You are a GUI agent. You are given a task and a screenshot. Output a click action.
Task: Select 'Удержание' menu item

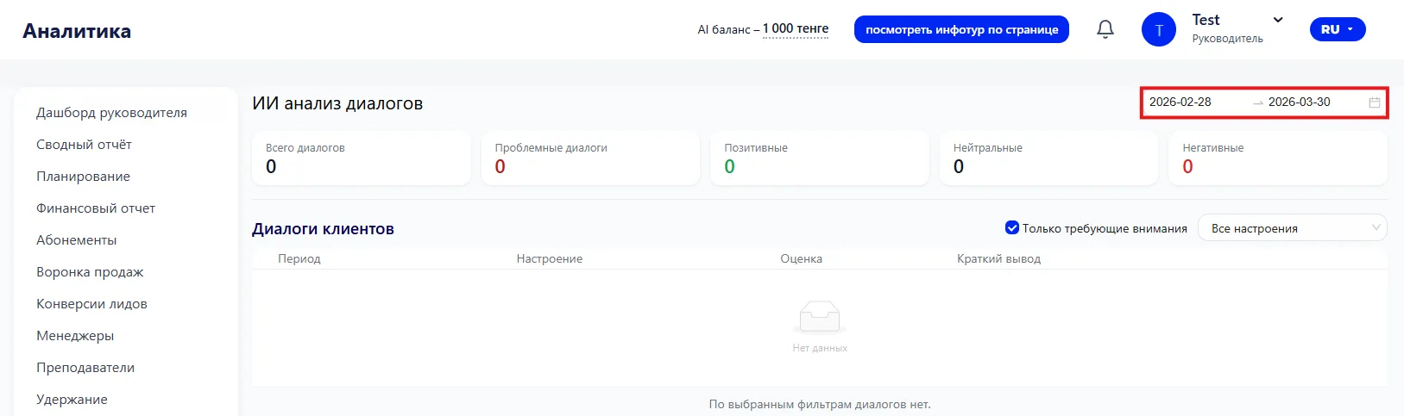pos(72,400)
